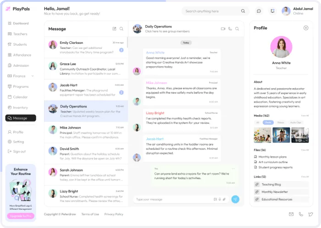
Task: Select the All media filter
Action: click(x=257, y=122)
